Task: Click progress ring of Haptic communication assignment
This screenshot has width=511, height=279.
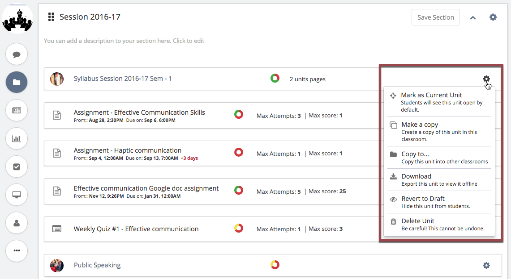Action: [239, 152]
